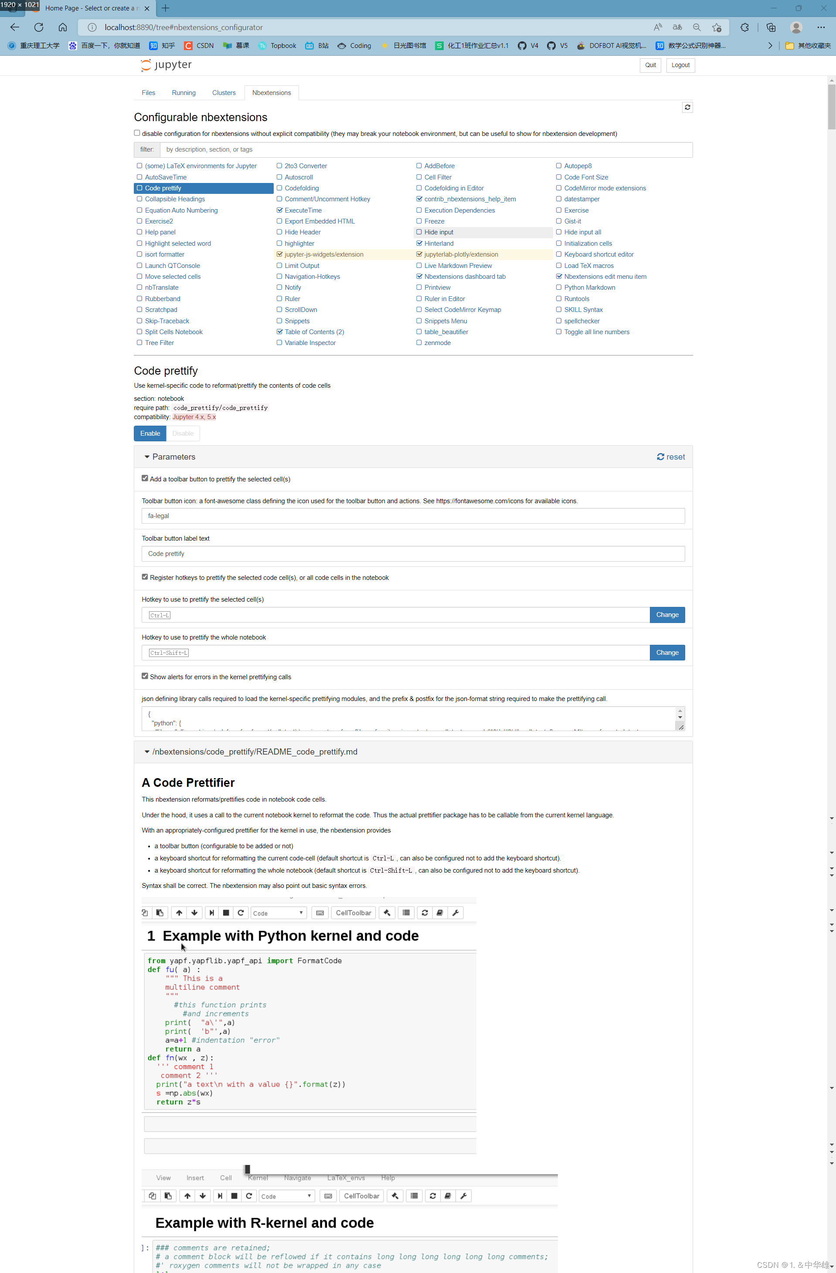Select Code prettify in extension list
836x1273 pixels.
point(204,188)
